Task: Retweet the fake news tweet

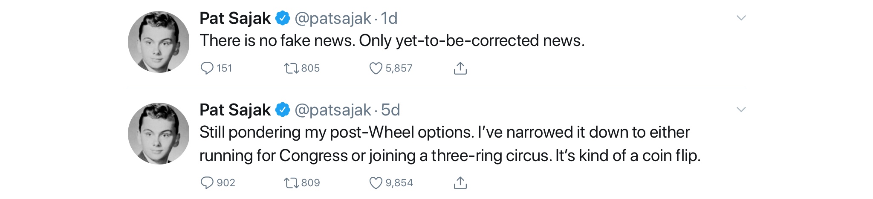Action: [x=292, y=68]
